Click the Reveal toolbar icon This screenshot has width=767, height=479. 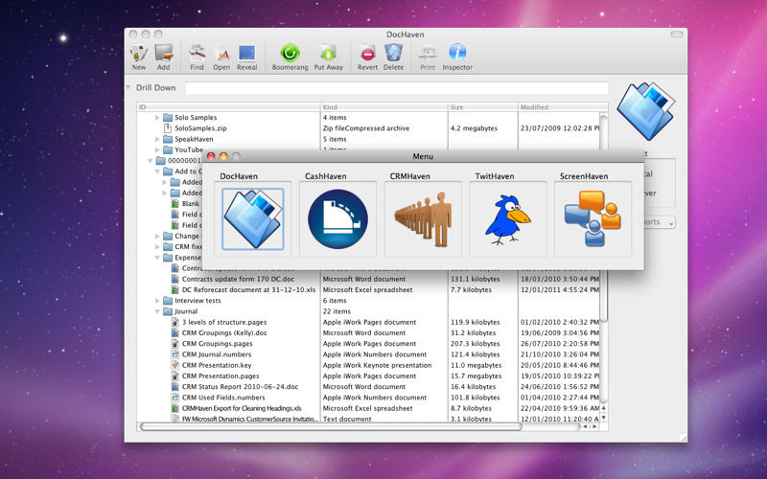click(247, 53)
